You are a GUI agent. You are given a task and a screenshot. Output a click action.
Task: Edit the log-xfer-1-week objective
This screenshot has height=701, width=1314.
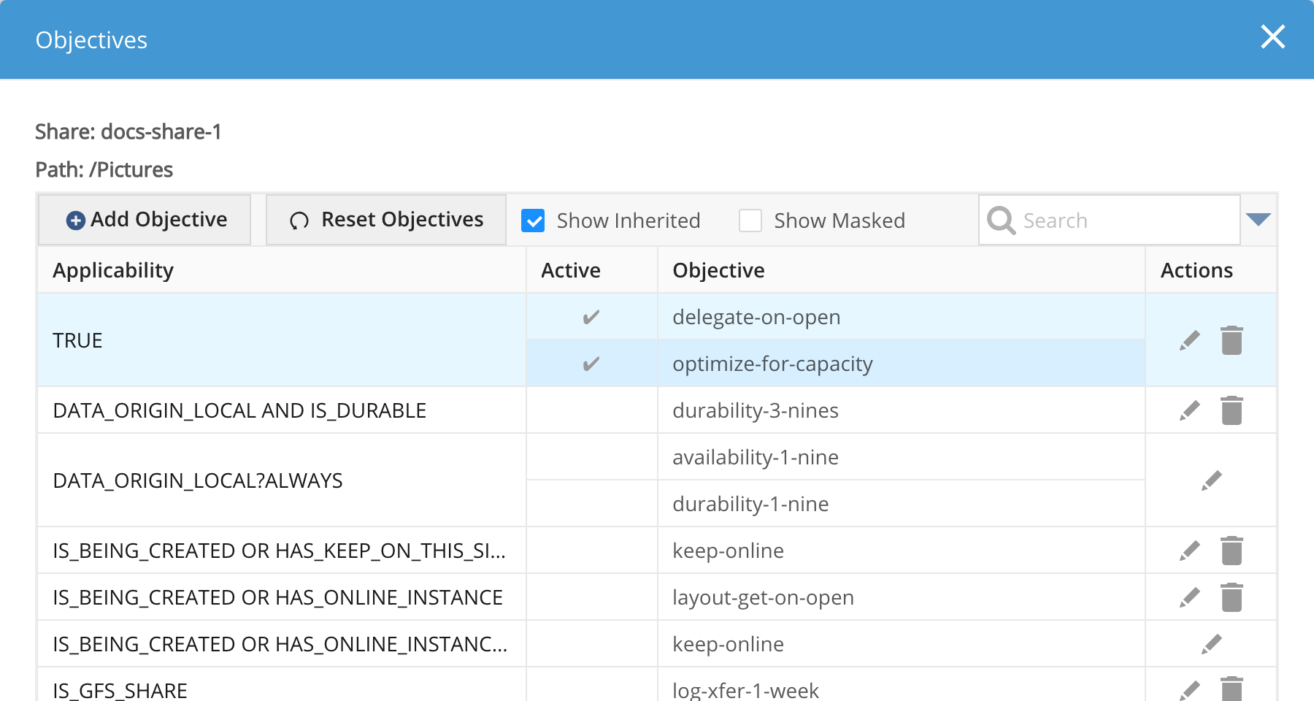click(x=1190, y=690)
